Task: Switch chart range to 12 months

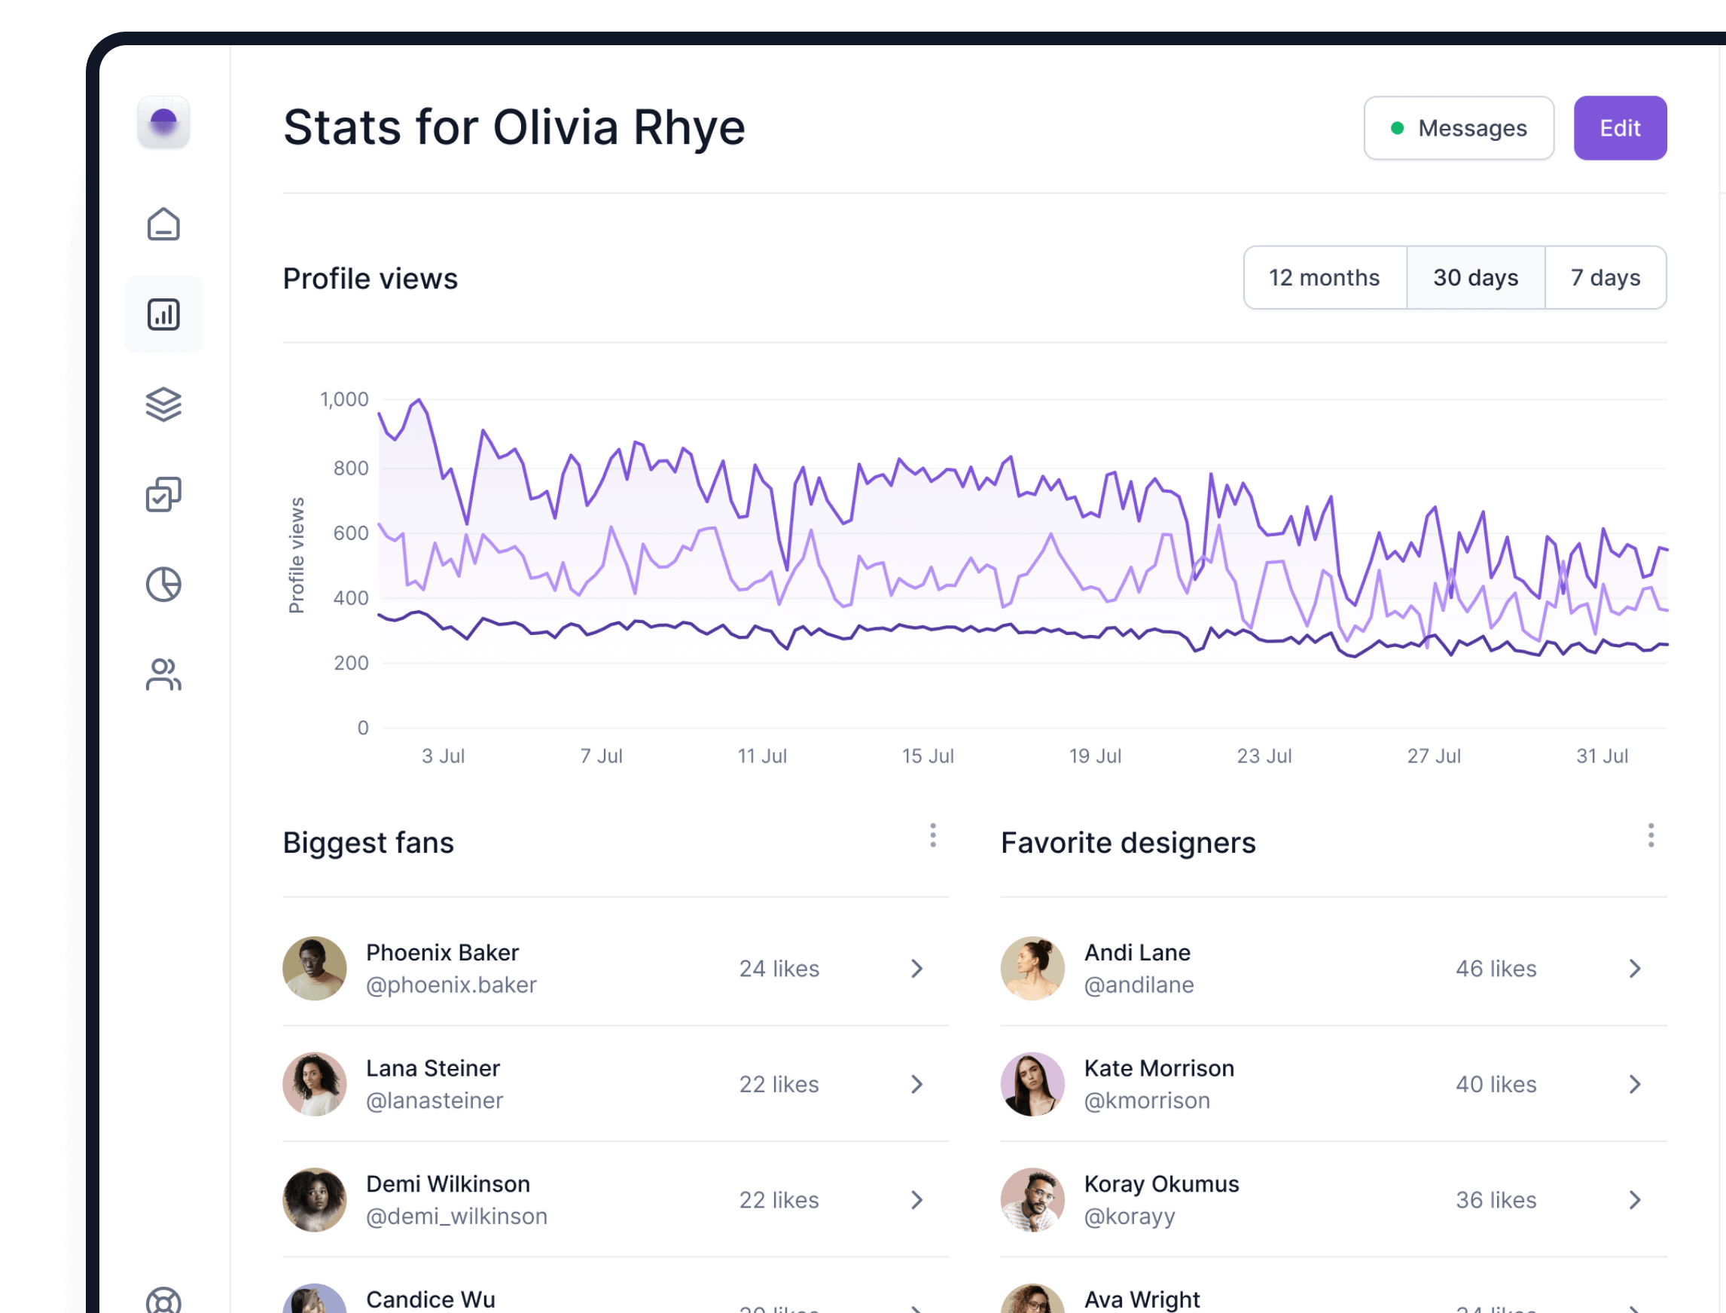Action: click(1324, 277)
